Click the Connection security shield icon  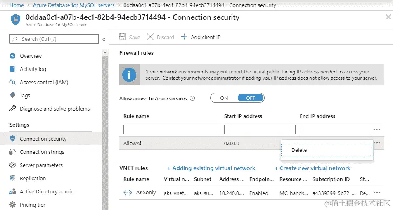[x=12, y=138]
